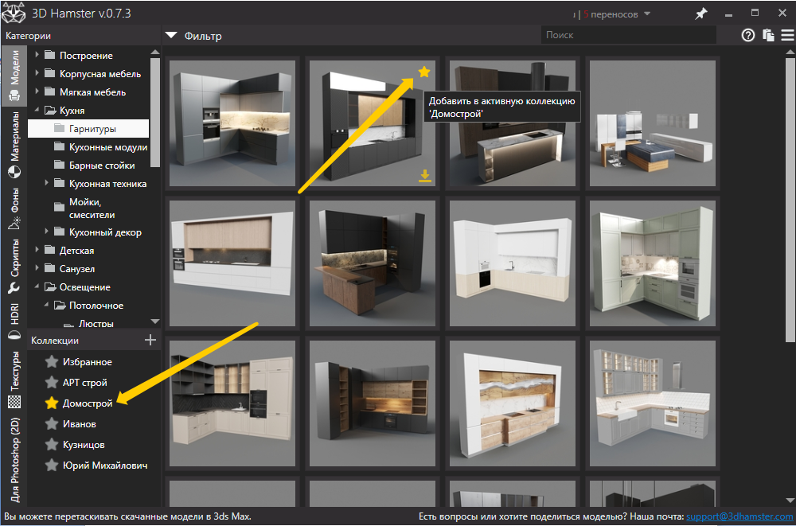The image size is (796, 526).
Task: Expand the Фильтр panel triangle
Action: (x=171, y=36)
